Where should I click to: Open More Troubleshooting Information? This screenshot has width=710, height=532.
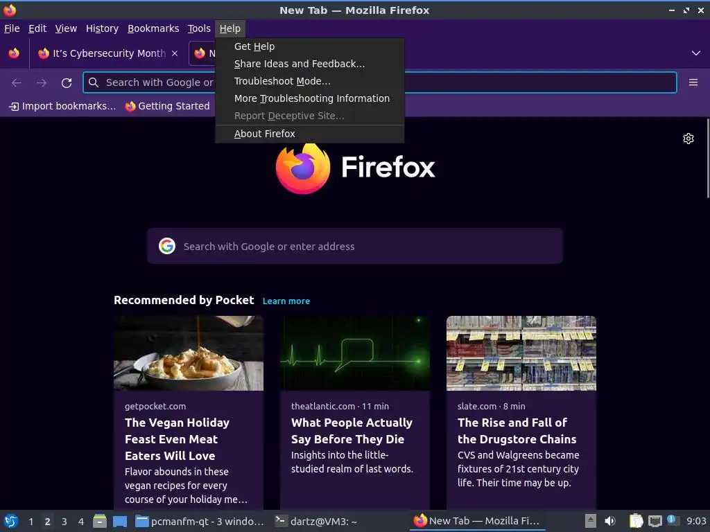click(310, 98)
